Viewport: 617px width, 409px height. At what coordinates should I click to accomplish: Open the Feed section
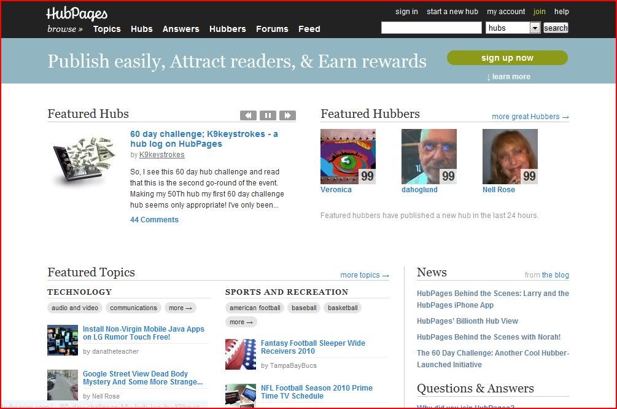click(309, 29)
